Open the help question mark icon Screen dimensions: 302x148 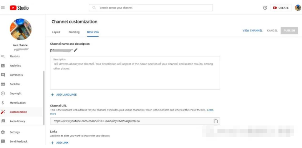click(265, 8)
